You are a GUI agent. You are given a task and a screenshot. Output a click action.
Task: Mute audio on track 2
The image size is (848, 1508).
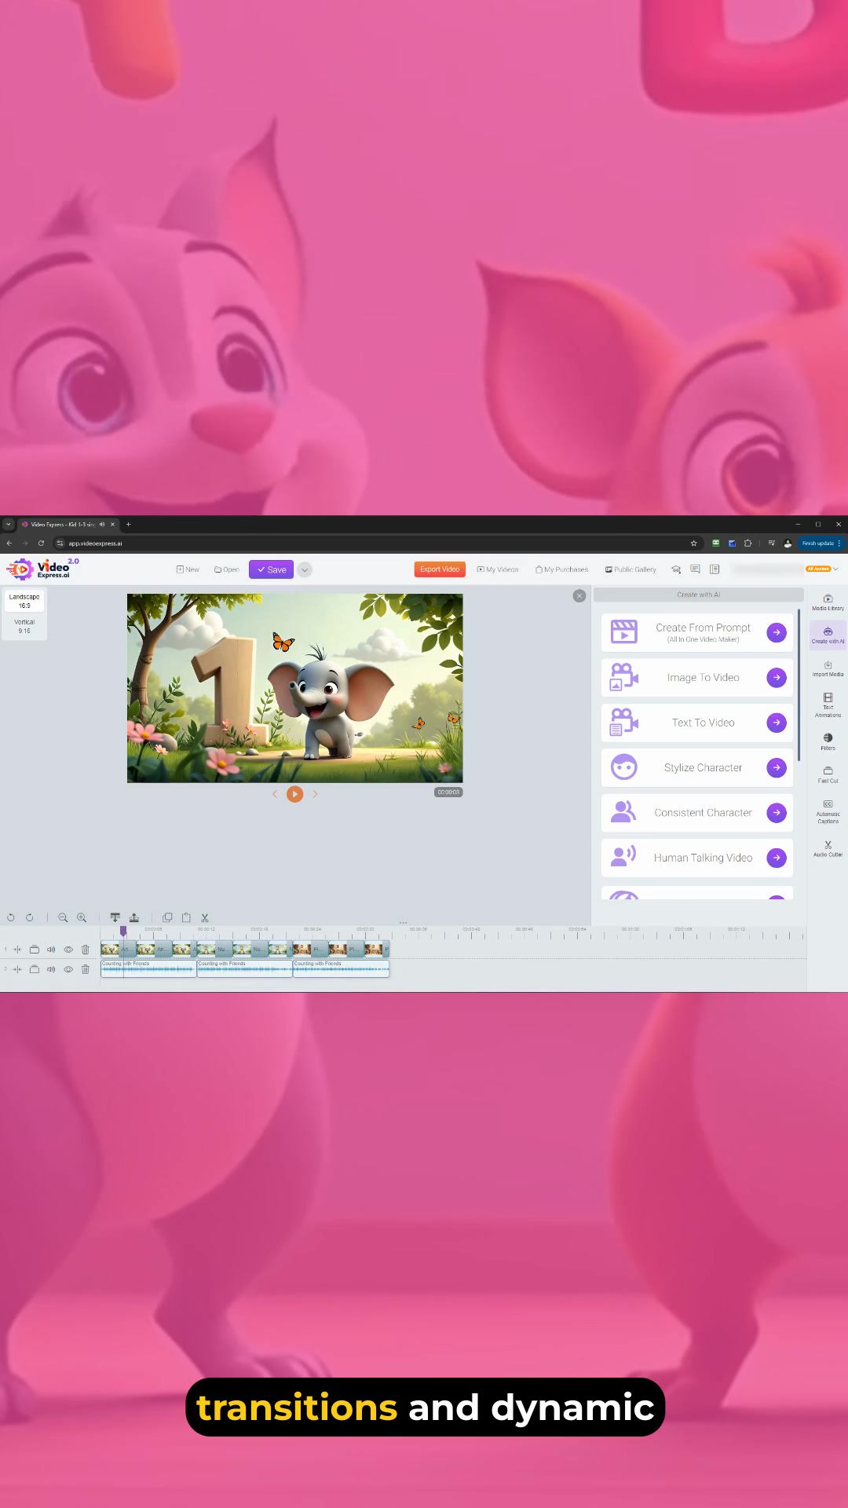pyautogui.click(x=51, y=969)
